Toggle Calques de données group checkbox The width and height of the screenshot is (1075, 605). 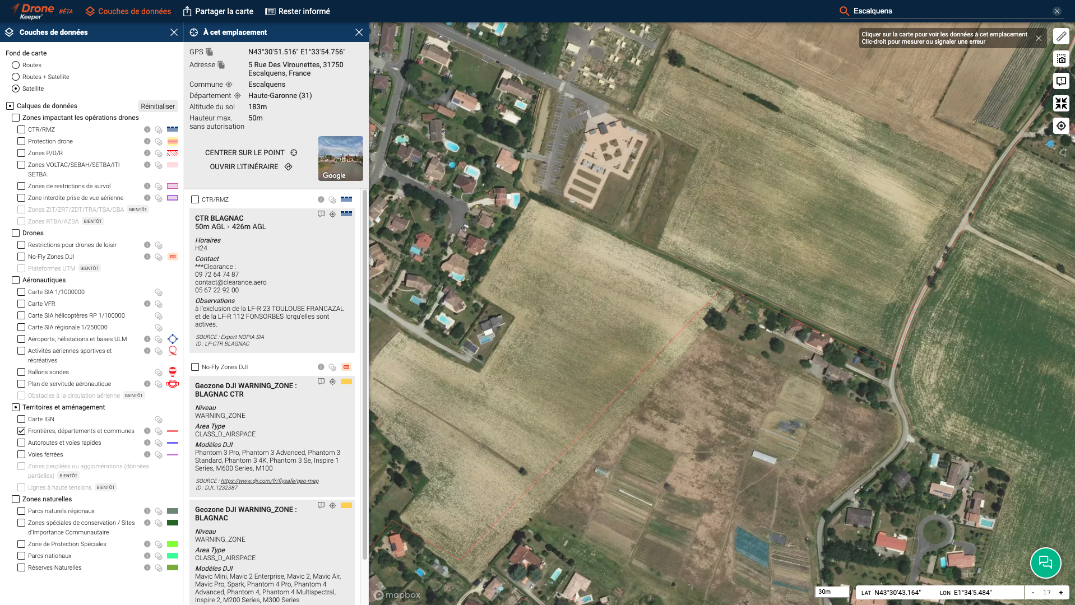tap(10, 106)
